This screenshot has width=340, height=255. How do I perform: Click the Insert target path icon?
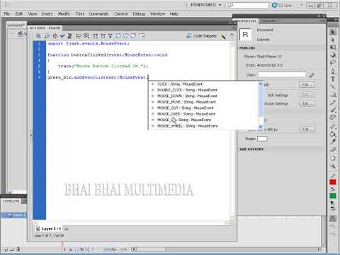click(x=55, y=36)
